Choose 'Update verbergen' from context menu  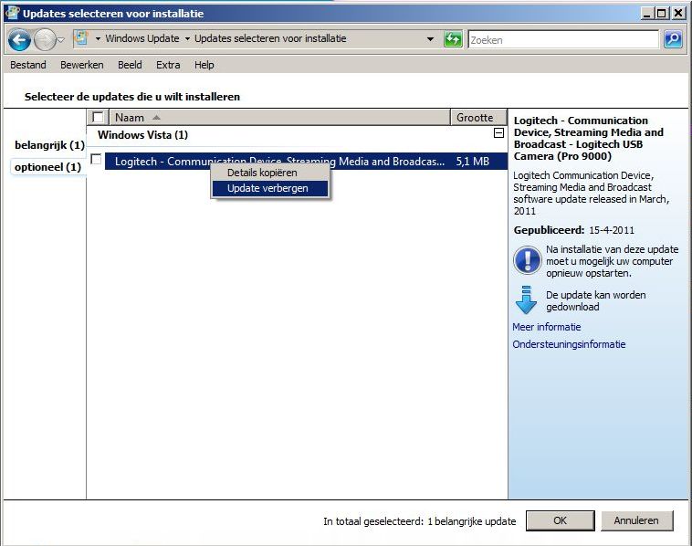click(267, 188)
